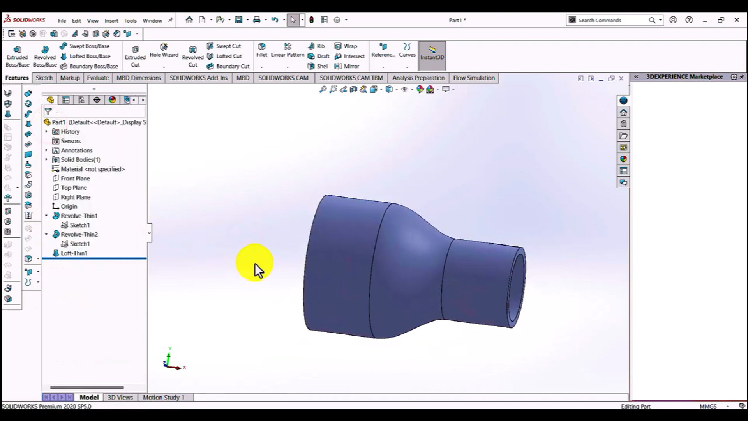Select the Intersect feature
The image size is (748, 421).
[349, 56]
